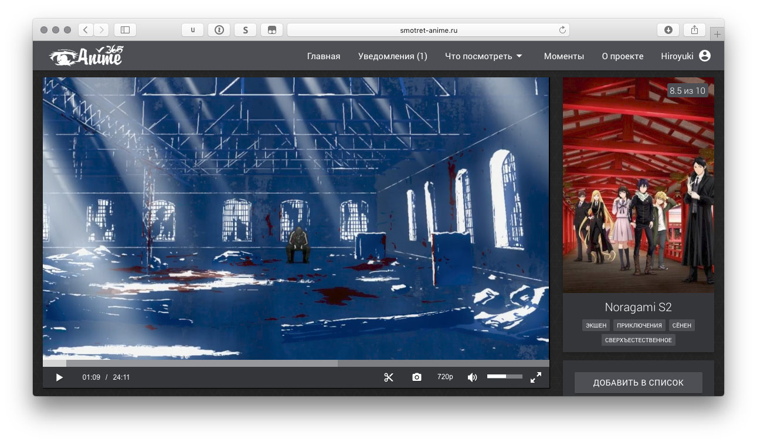
Task: Play the video
Action: (59, 377)
